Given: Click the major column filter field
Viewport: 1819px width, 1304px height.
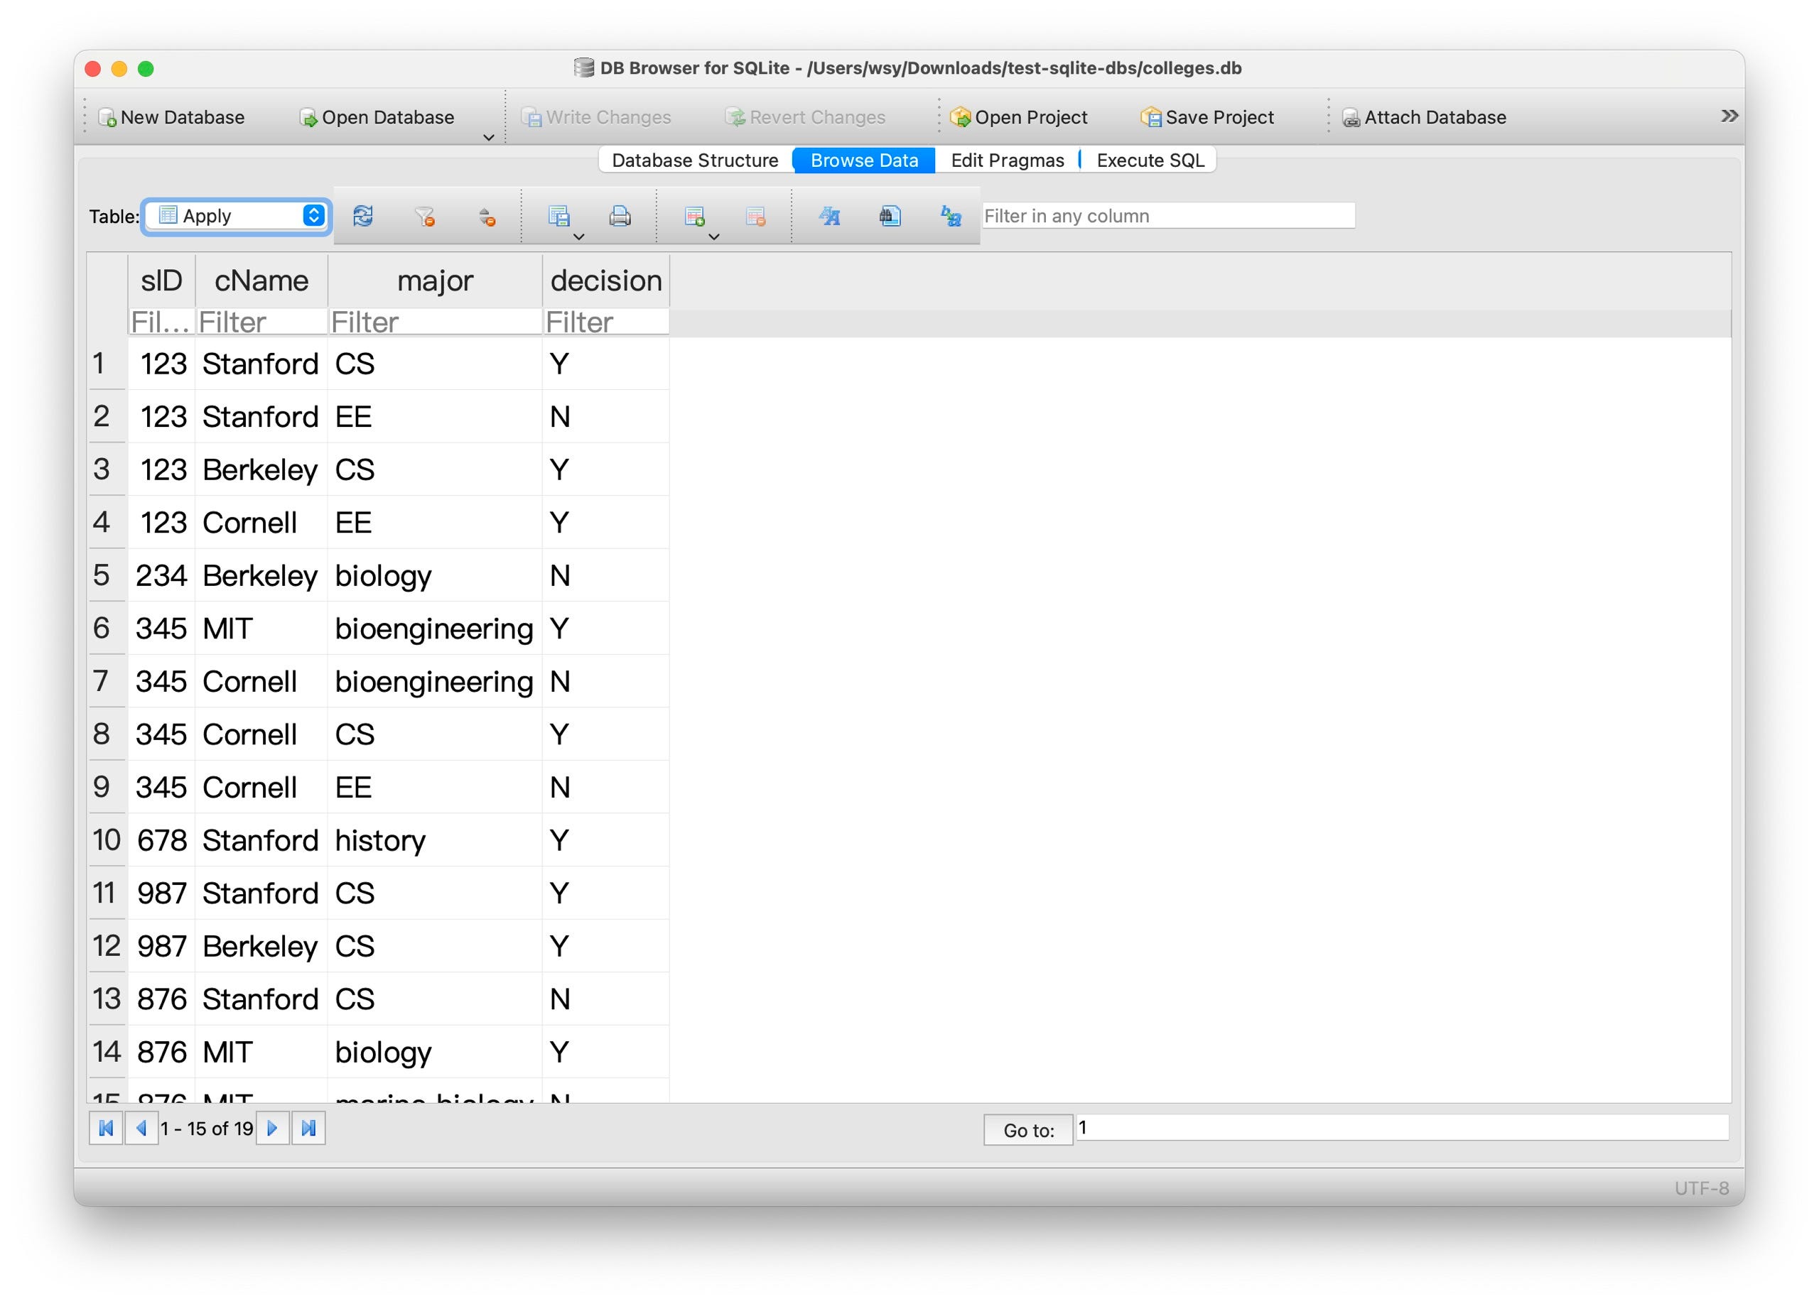Looking at the screenshot, I should [435, 322].
